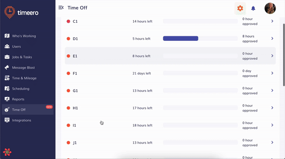Expand the C1 time off row chevron
This screenshot has height=159, width=285.
coord(272,21)
